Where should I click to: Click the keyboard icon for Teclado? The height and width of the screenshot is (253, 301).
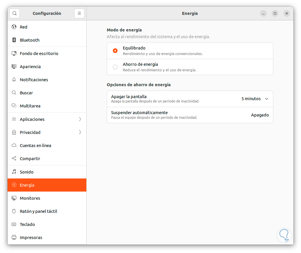(x=14, y=224)
